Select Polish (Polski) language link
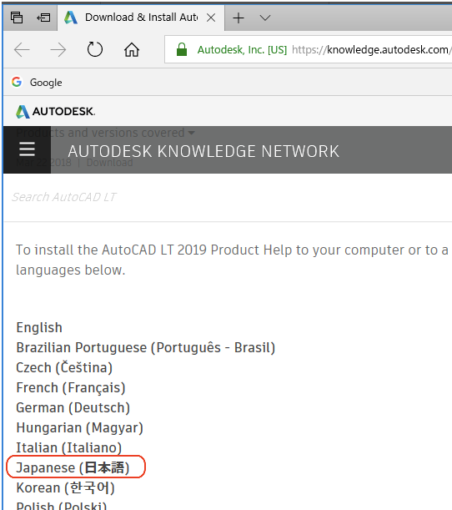The image size is (452, 510). click(62, 506)
